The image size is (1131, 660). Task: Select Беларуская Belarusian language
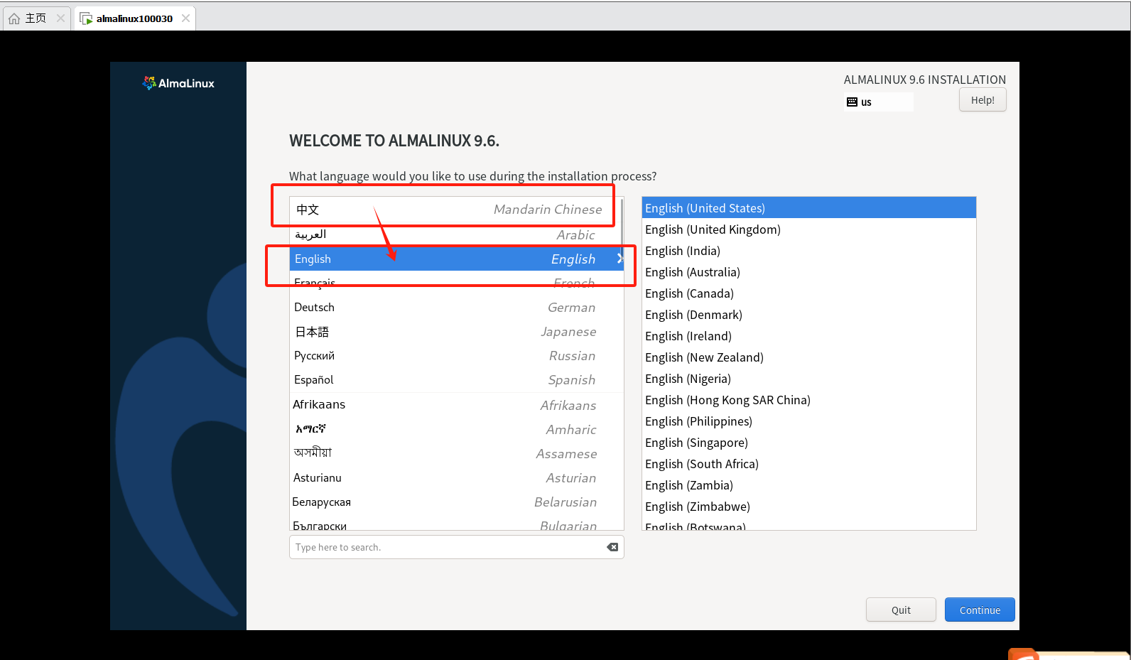point(455,502)
